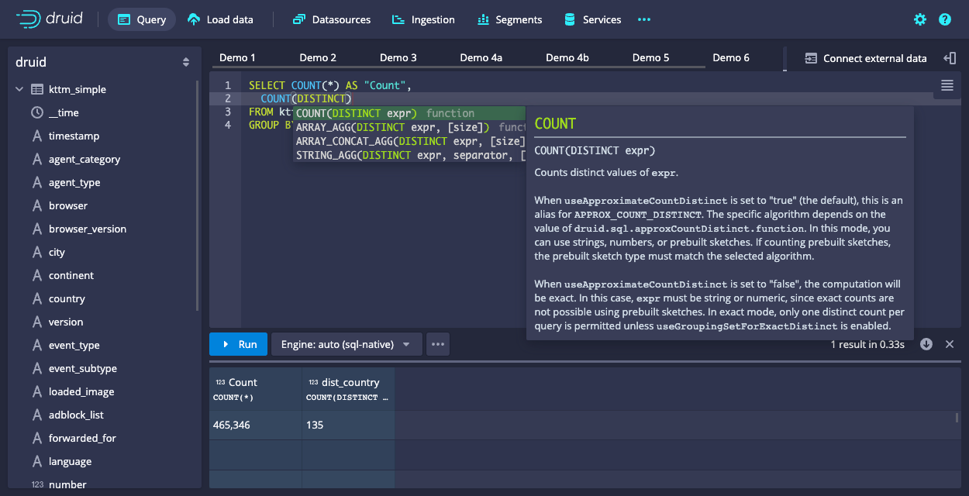Close the query results panel
This screenshot has height=496, width=969.
950,344
